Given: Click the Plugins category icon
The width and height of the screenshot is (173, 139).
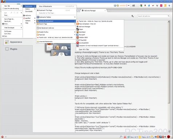Looking at the screenshot, I should (7, 49).
